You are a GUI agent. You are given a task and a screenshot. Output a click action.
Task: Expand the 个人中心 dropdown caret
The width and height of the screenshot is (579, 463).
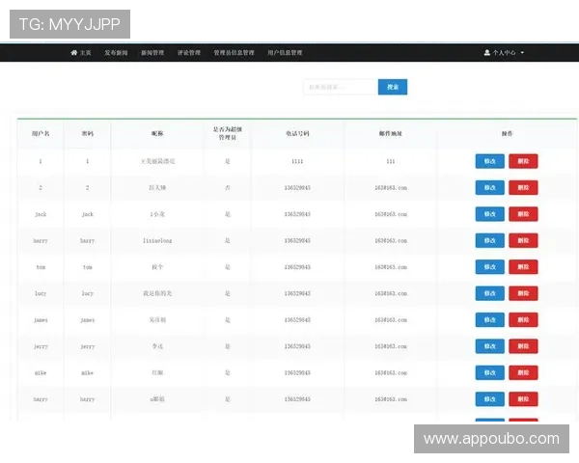(x=522, y=53)
